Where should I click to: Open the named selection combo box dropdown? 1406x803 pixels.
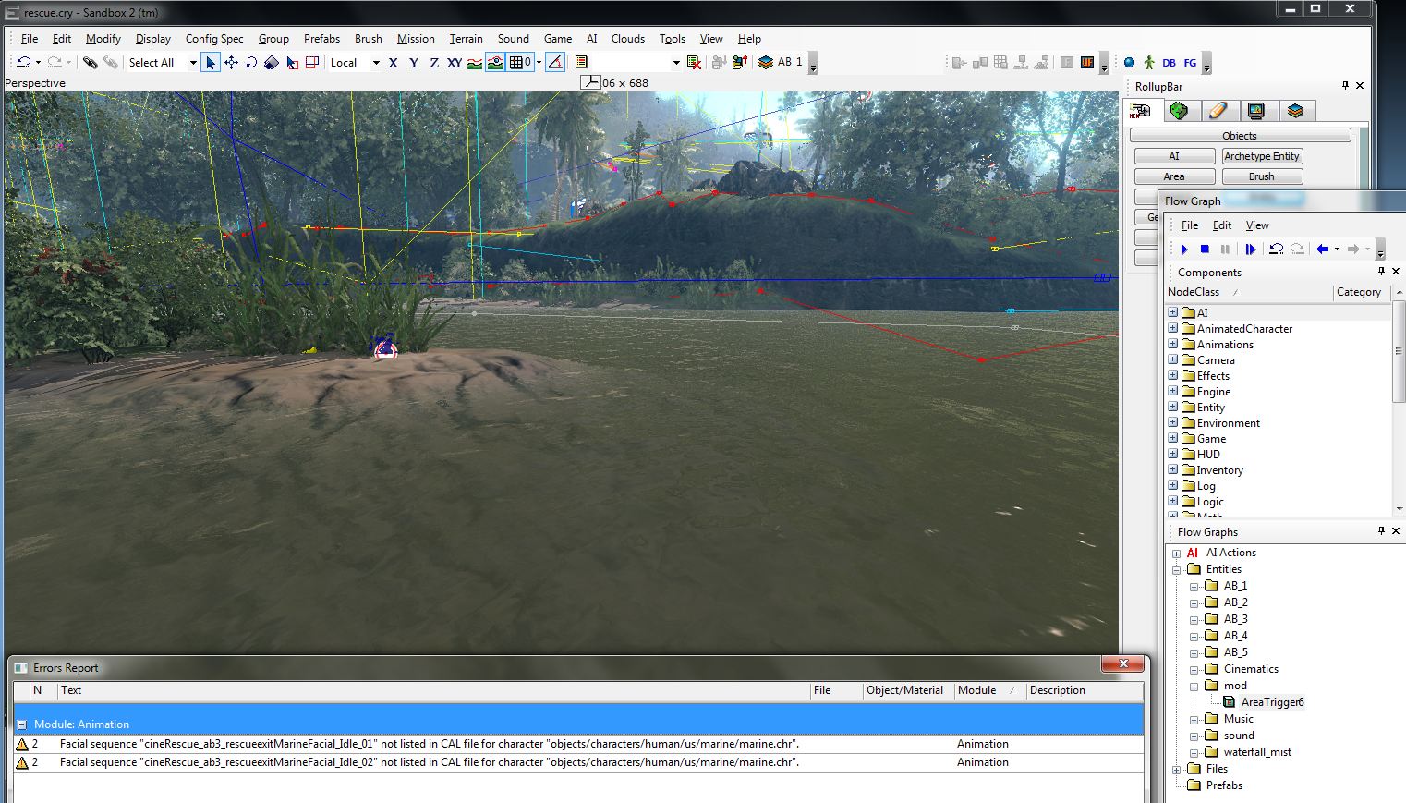coord(675,63)
